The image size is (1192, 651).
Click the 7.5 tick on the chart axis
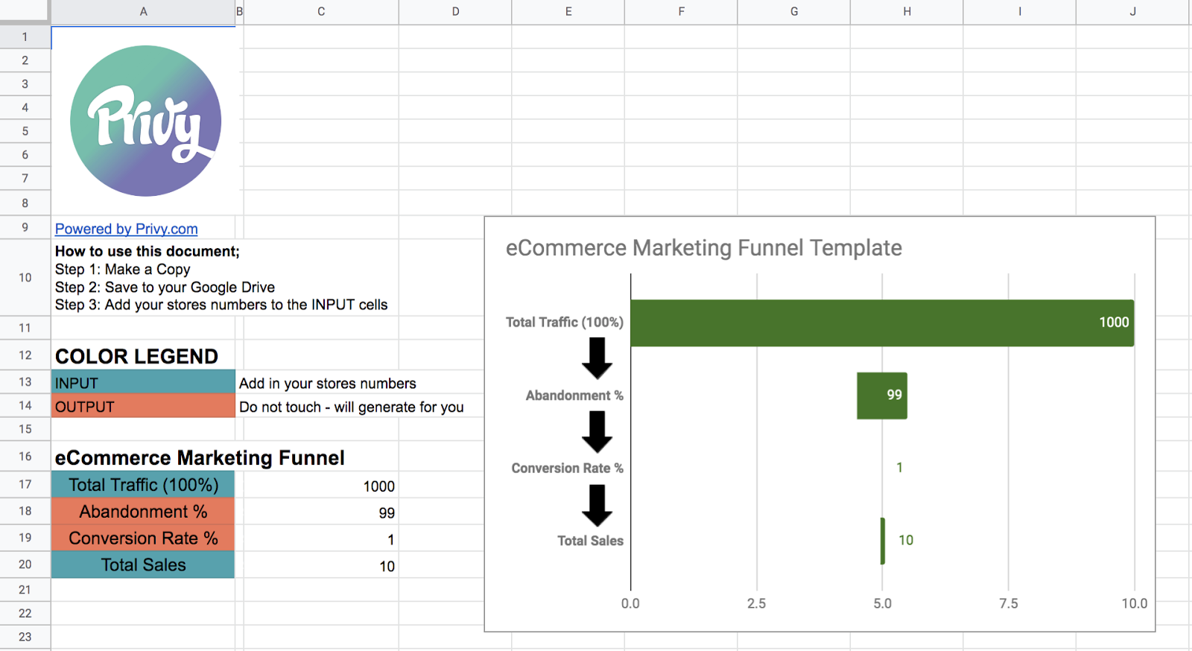1008,603
